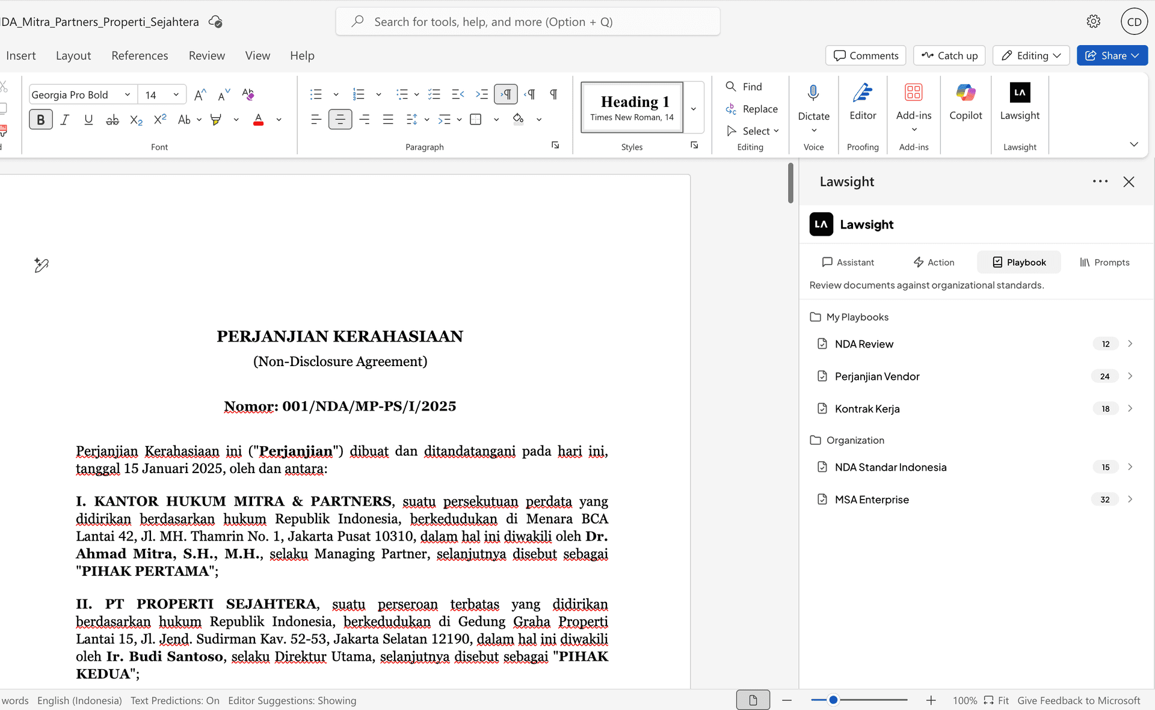This screenshot has height=710, width=1155.
Task: Apply subscript to selected text
Action: [135, 120]
